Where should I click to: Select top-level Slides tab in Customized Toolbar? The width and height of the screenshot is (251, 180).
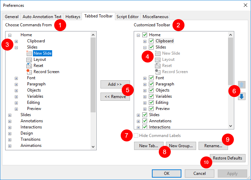click(154, 115)
